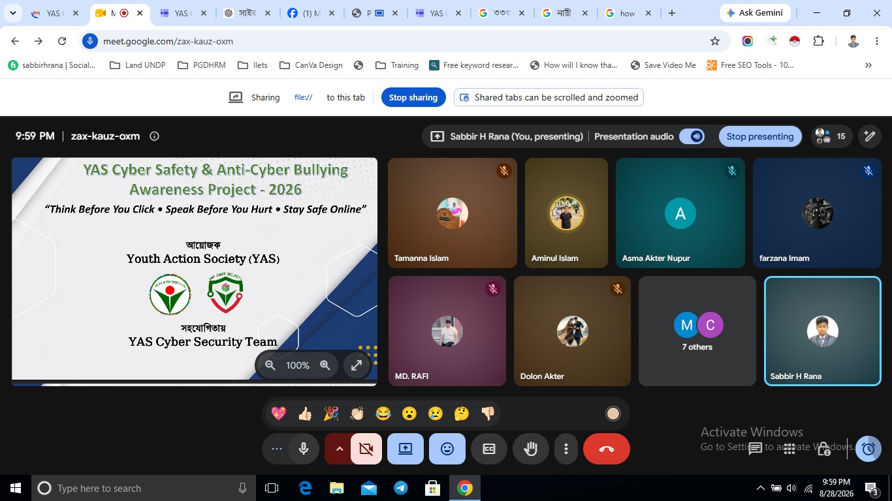The image size is (892, 501).
Task: Open Telegram from the taskbar
Action: [400, 488]
